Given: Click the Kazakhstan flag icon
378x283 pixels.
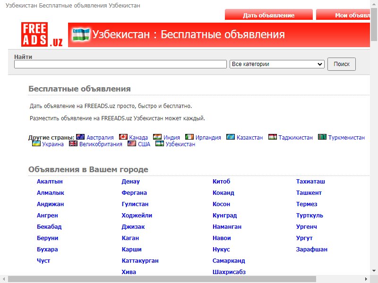Looking at the screenshot, I should click(x=231, y=137).
